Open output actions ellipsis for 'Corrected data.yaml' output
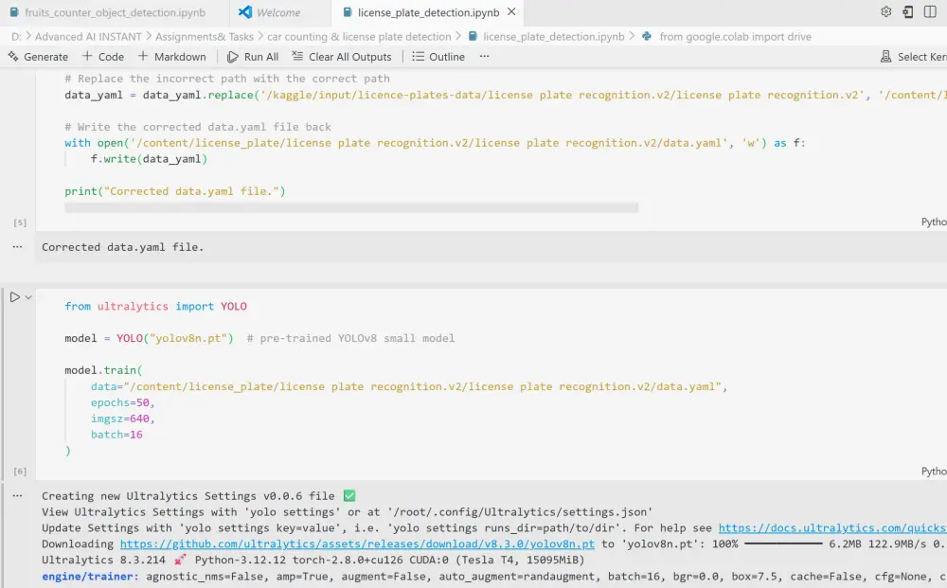 tap(17, 246)
